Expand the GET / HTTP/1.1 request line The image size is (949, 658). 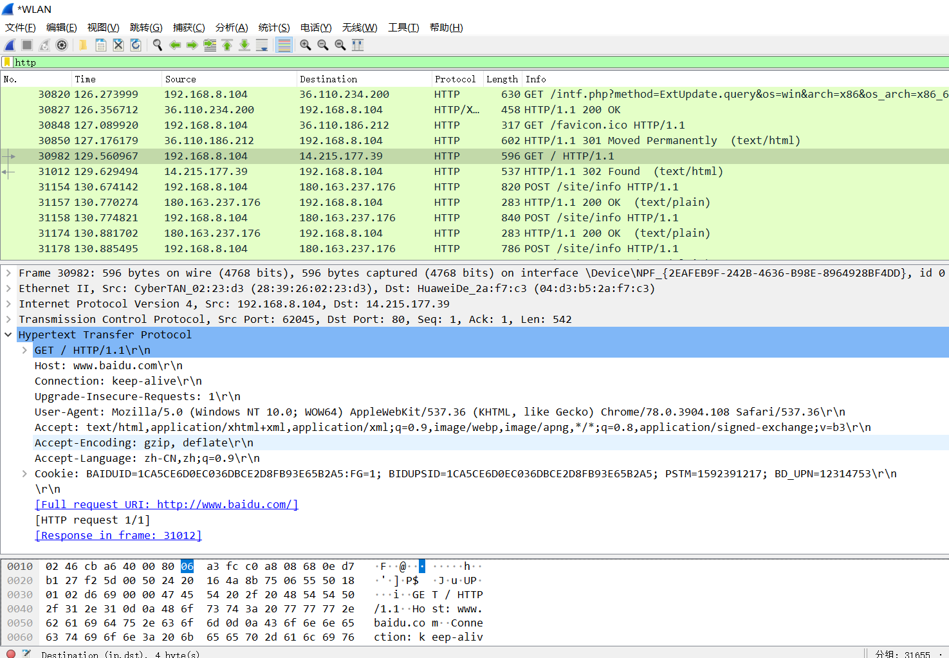(x=24, y=350)
